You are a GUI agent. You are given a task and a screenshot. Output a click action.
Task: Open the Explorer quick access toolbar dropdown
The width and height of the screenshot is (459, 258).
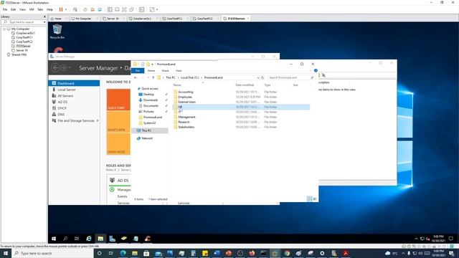(x=152, y=64)
